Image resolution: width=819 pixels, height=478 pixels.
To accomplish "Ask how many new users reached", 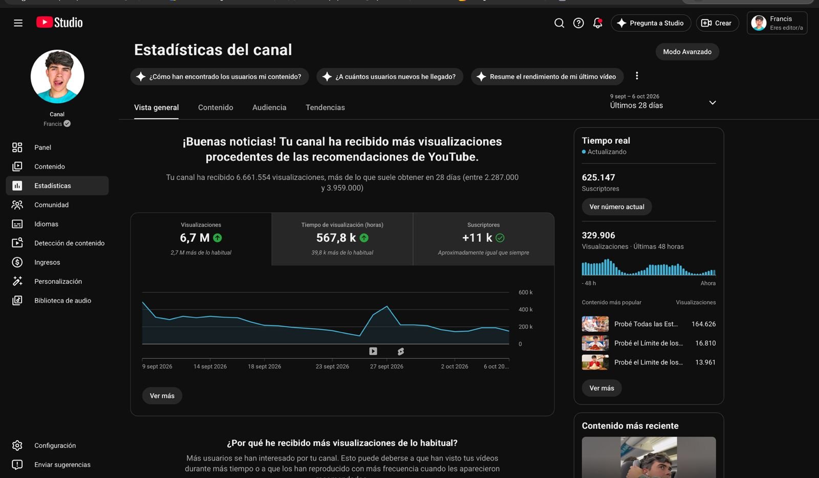I will pos(390,77).
